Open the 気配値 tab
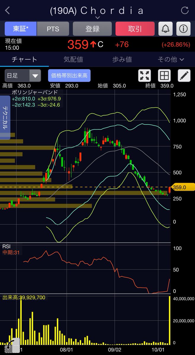The width and height of the screenshot is (195, 355). 73,59
